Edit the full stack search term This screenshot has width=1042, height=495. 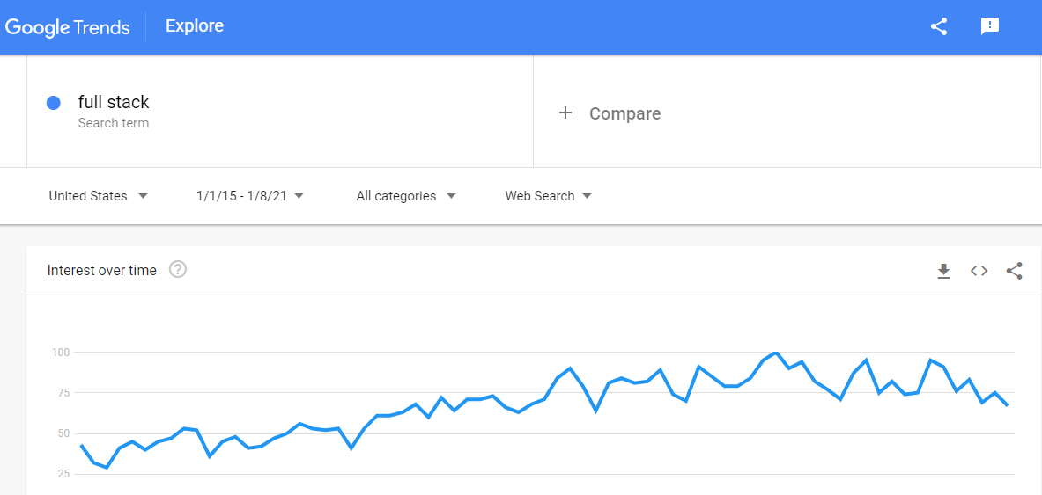click(114, 102)
